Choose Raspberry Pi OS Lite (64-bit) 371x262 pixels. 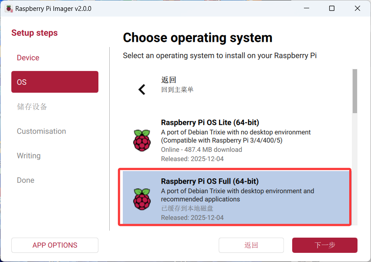click(x=237, y=141)
